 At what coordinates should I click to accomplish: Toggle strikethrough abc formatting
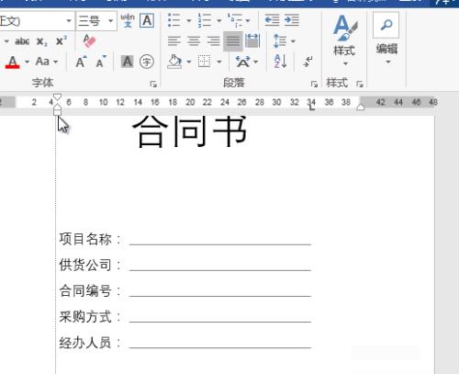tap(22, 41)
